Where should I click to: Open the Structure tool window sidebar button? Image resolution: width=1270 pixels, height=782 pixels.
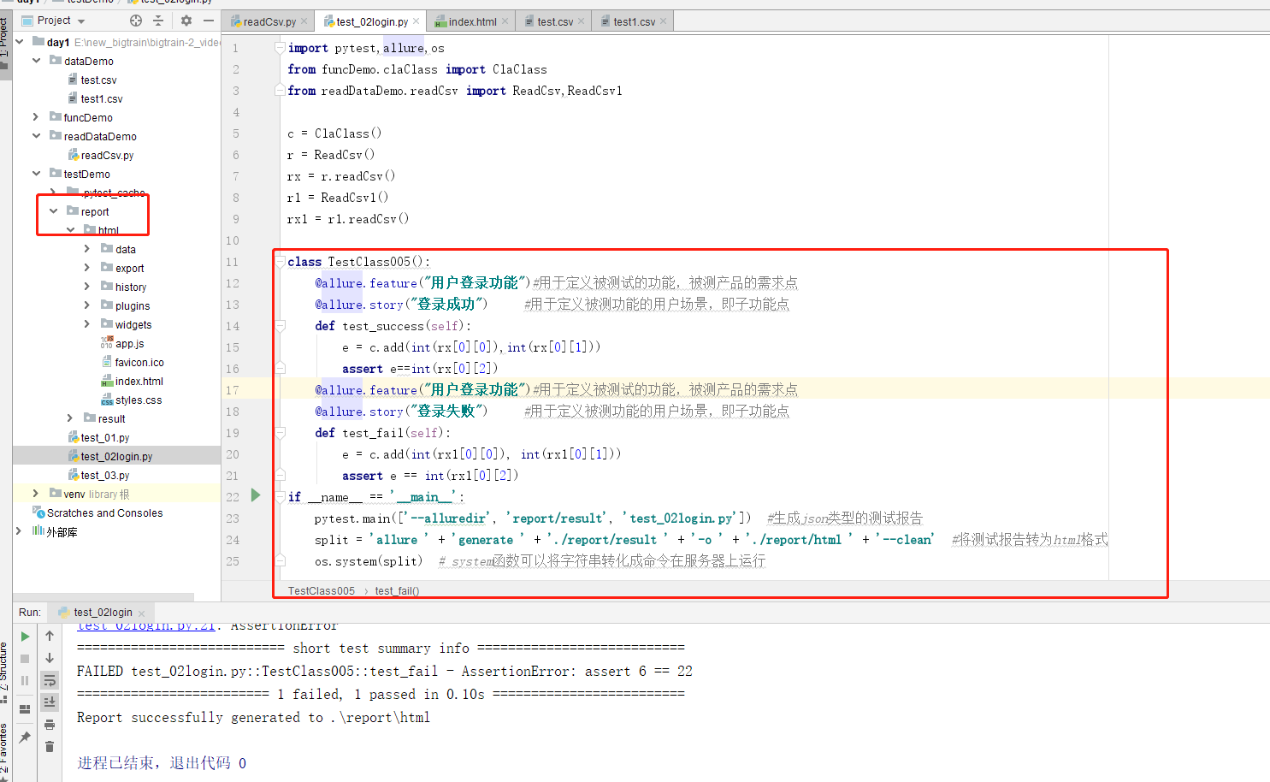pos(5,672)
